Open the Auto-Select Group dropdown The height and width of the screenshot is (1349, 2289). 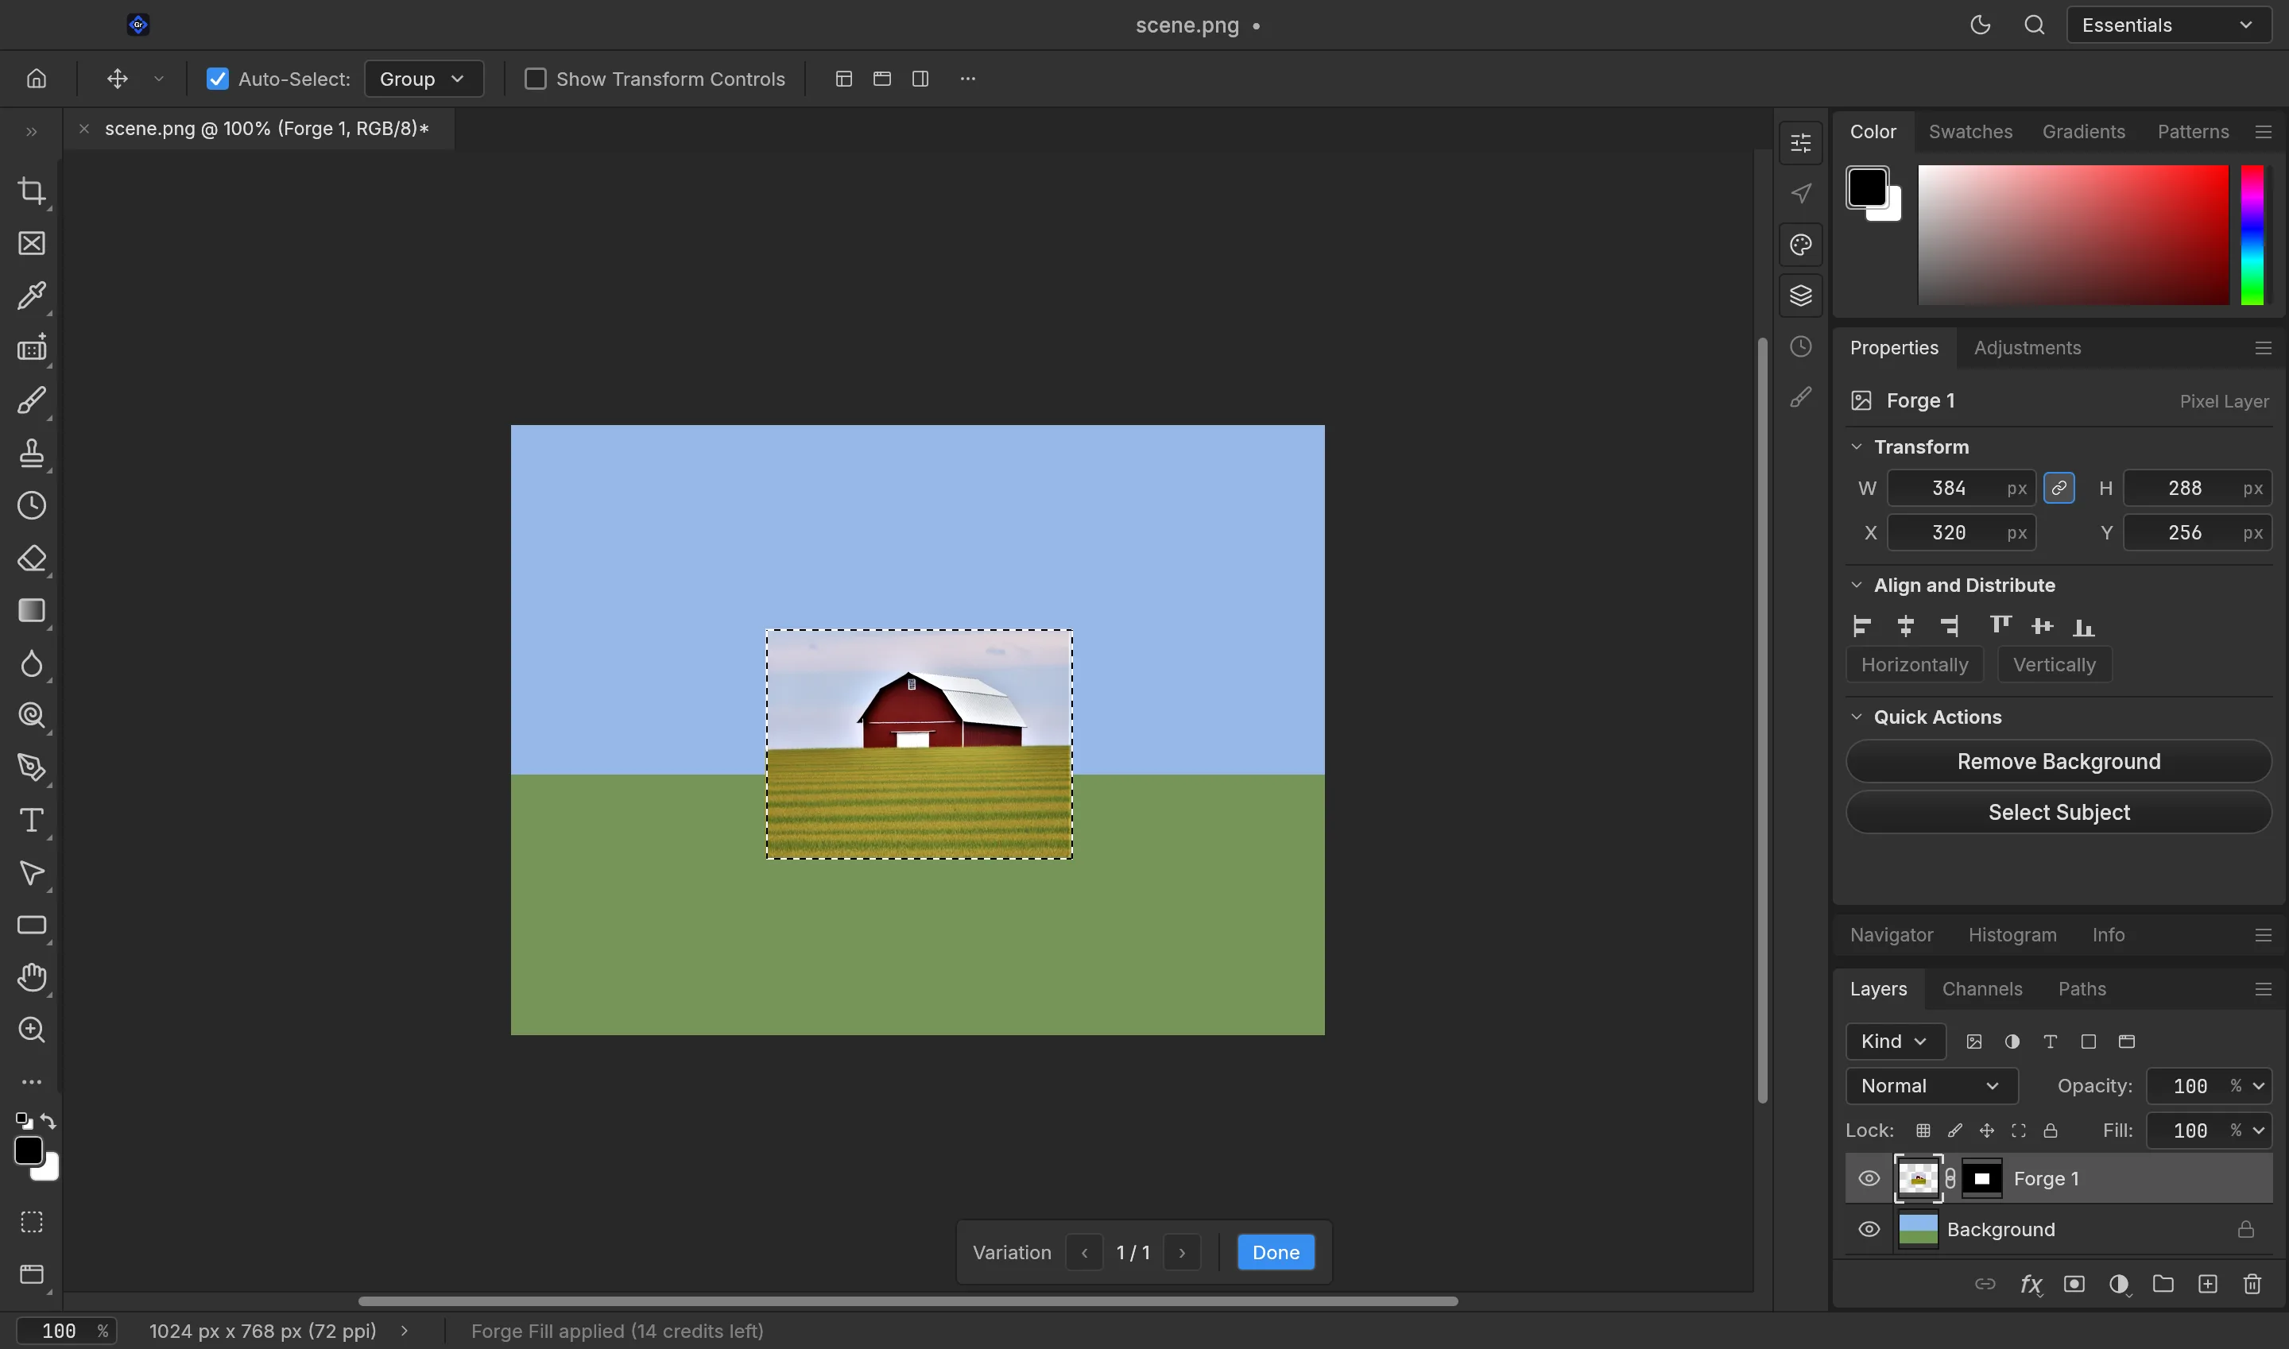pyautogui.click(x=423, y=79)
